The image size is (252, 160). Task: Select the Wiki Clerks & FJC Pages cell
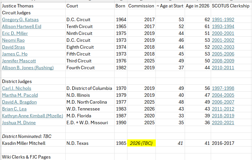click(33, 157)
